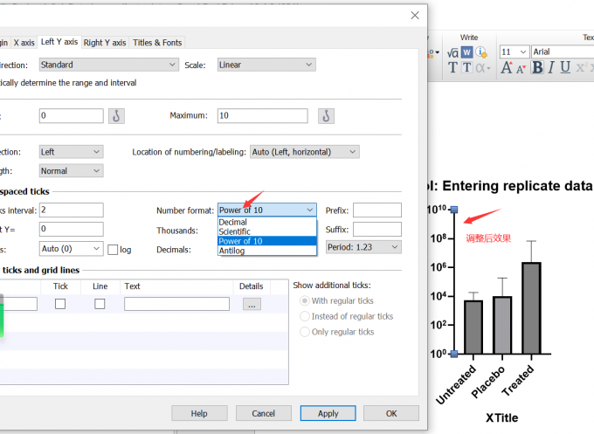594x434 pixels.
Task: Select the Only regular ticks radio button
Action: coord(304,332)
